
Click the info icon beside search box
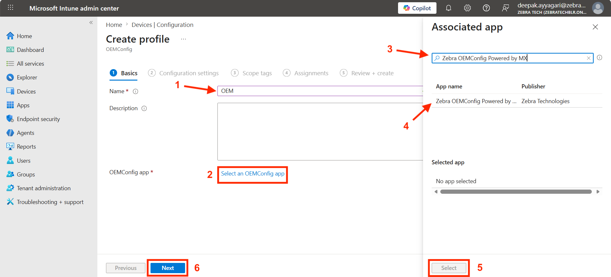coord(599,58)
